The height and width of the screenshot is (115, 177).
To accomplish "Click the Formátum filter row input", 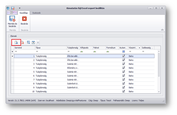I will [x=112, y=51].
